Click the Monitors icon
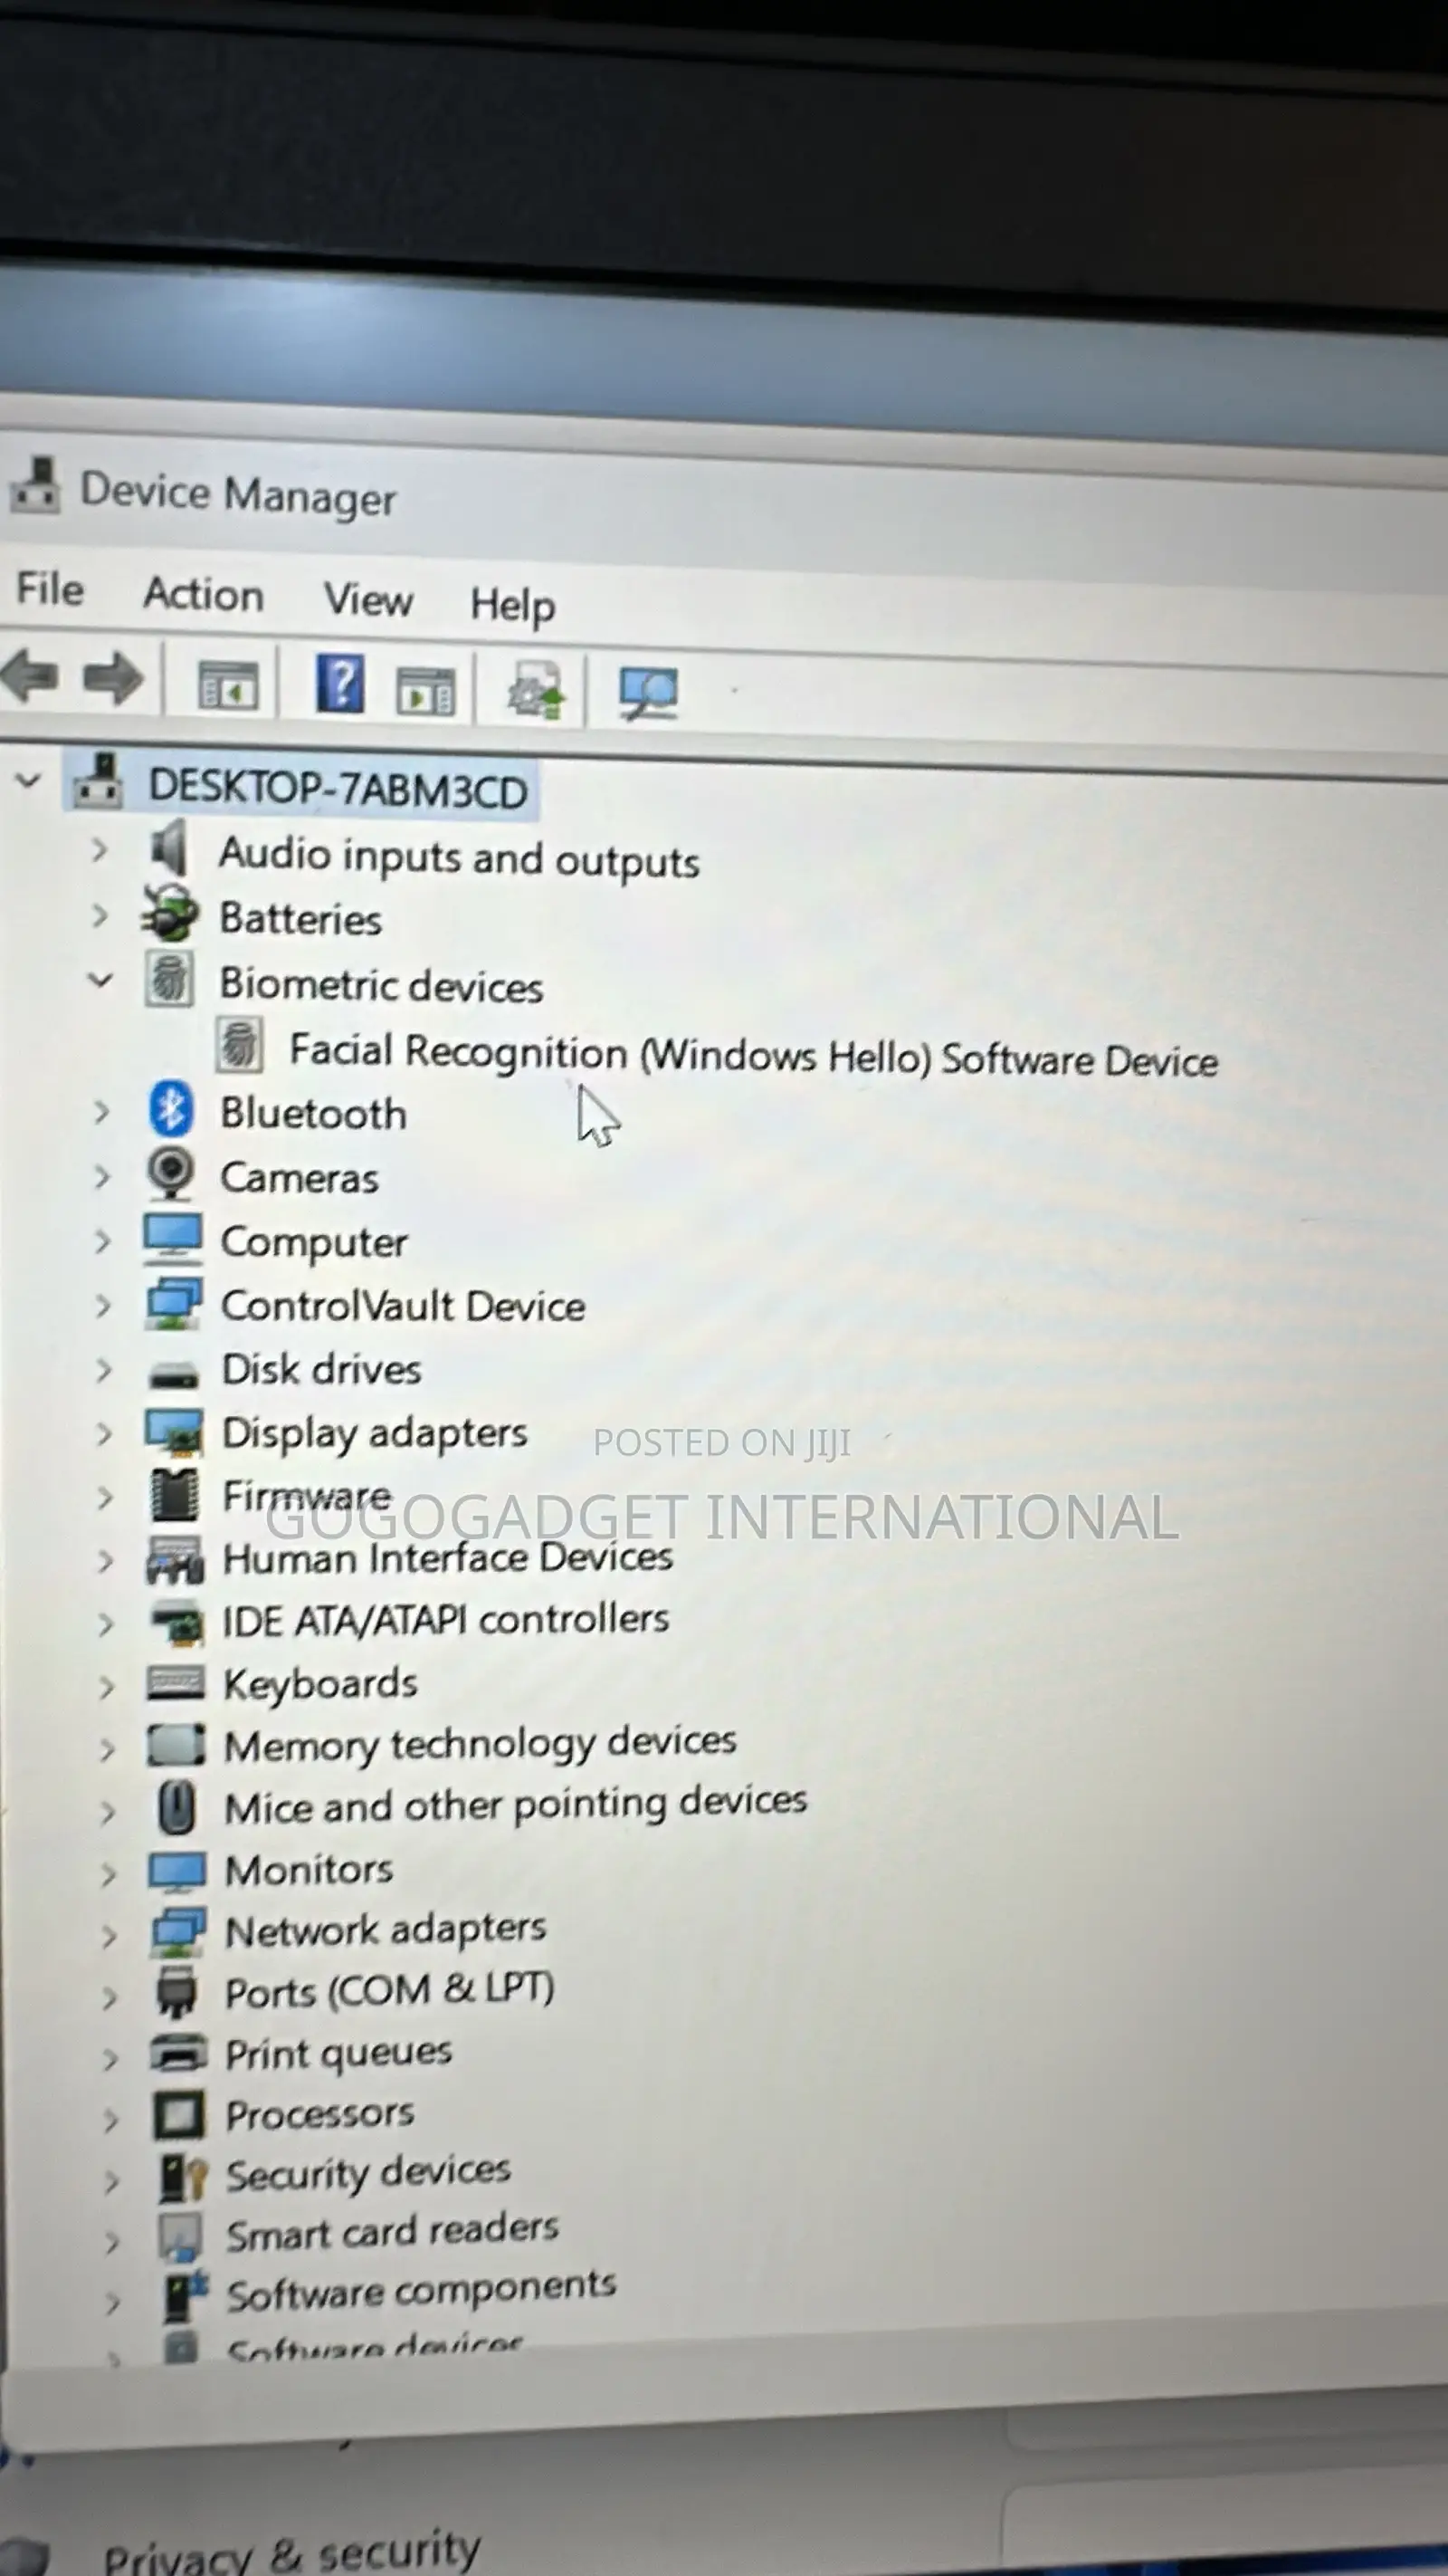Viewport: 1448px width, 2576px height. coord(178,1871)
